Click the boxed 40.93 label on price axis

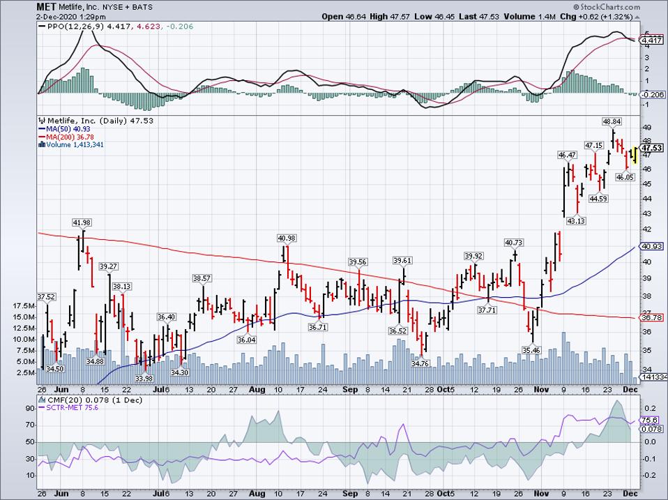tap(652, 247)
